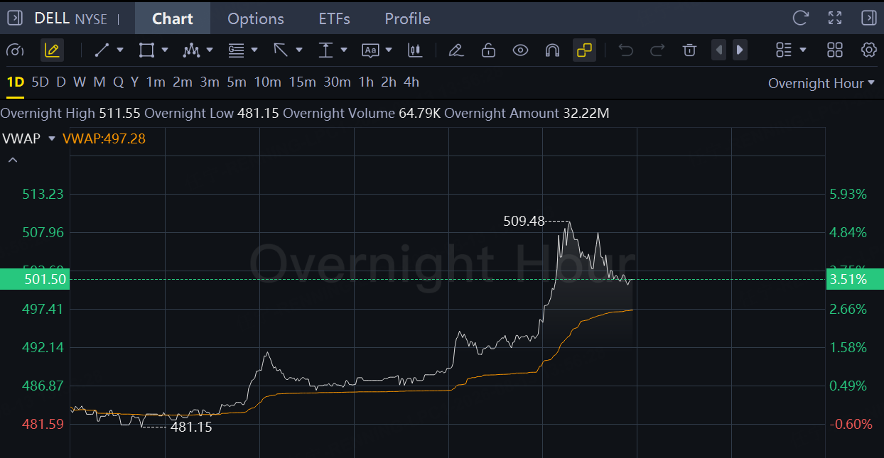
Task: Select the 1h interval
Action: [366, 82]
